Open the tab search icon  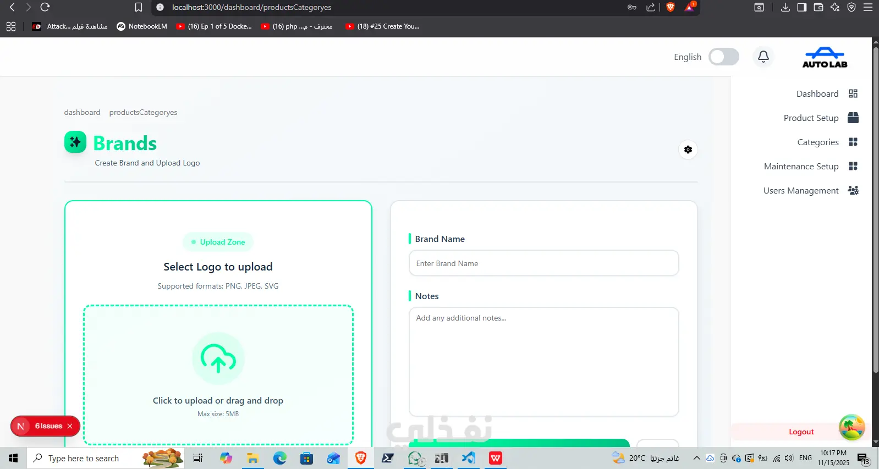pos(759,7)
